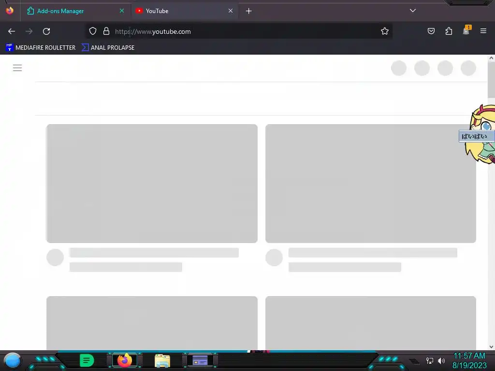This screenshot has width=495, height=371.
Task: Open the Extensions puzzle icon
Action: click(x=449, y=31)
